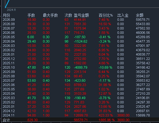Select the 2025.12 month row label
The height and width of the screenshot is (123, 159).
pos(9,59)
